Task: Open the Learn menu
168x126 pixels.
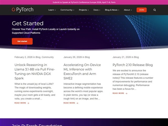Action: coord(52,10)
